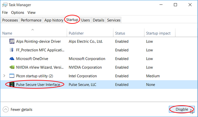Maximize the Task Manager window
The width and height of the screenshot is (198, 117).
175,5
